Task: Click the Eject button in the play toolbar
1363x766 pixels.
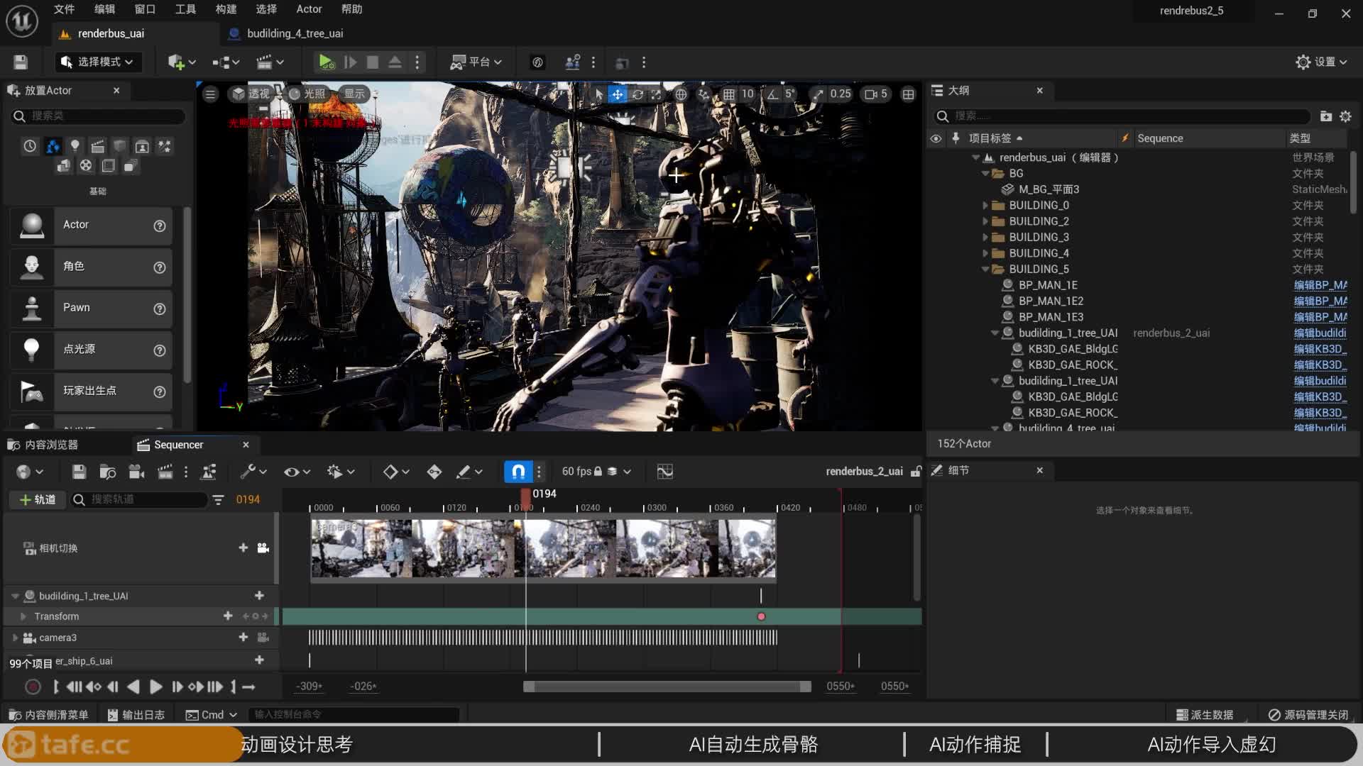Action: point(395,62)
